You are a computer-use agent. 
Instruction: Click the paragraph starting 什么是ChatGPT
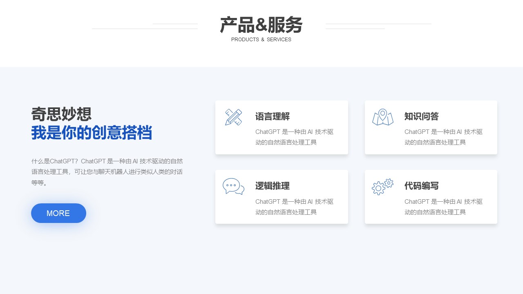(107, 172)
